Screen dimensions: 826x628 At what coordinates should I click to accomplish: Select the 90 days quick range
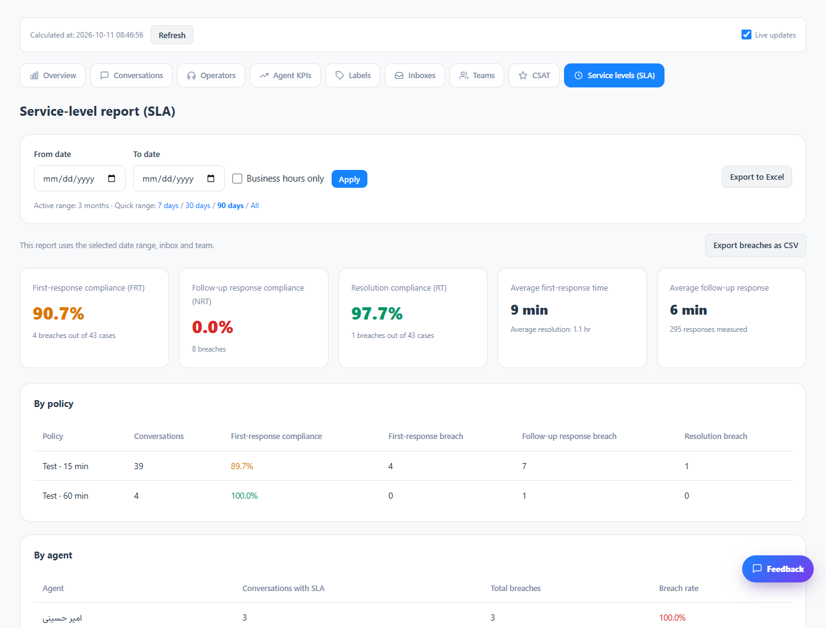tap(231, 206)
